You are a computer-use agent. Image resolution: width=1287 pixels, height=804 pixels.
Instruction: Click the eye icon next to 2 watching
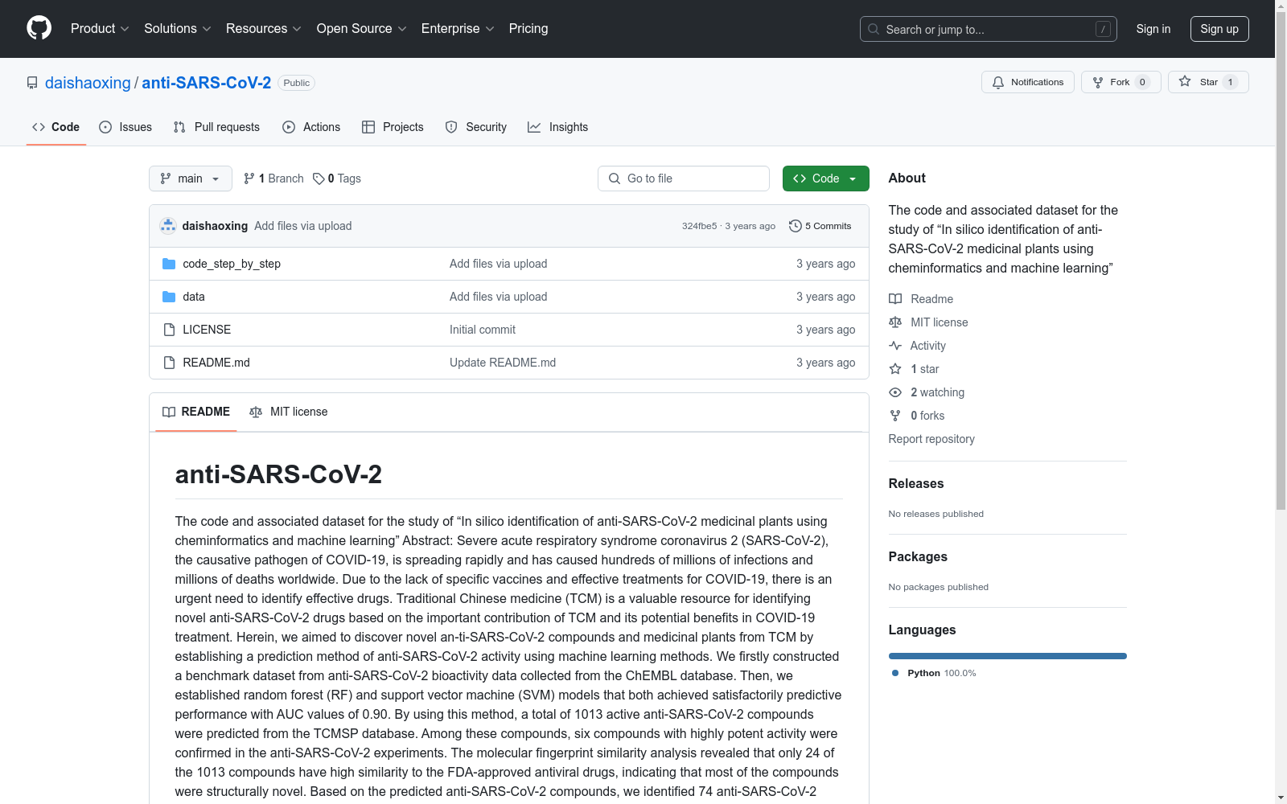895,392
